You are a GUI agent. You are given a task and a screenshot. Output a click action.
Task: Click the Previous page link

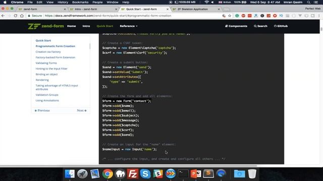pos(42,111)
